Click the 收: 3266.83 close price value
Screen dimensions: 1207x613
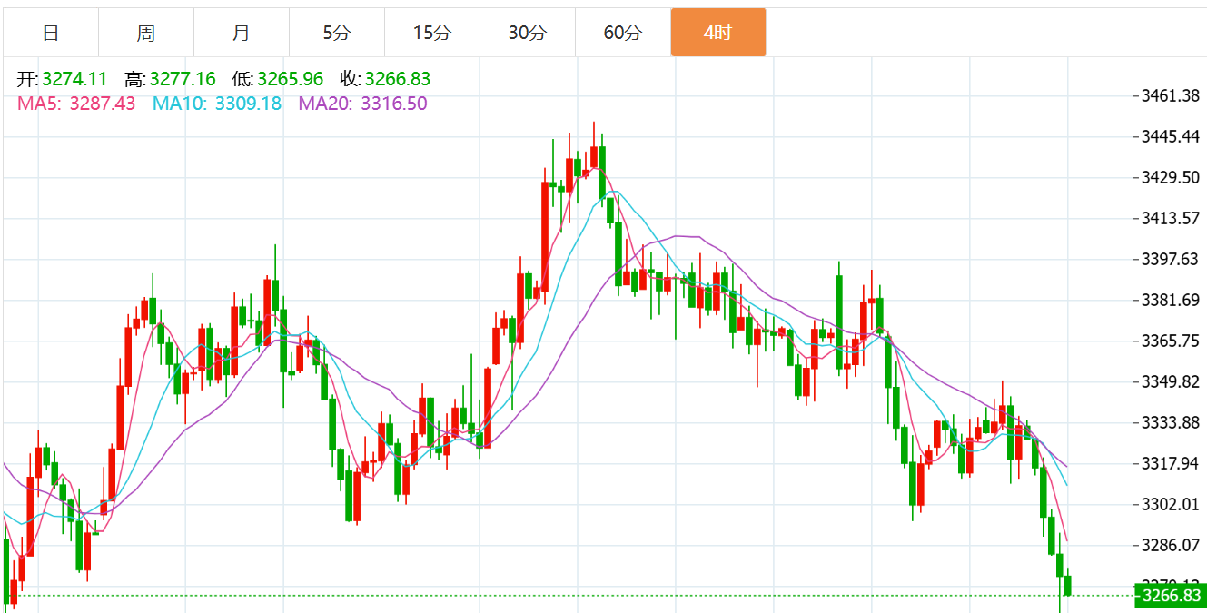pyautogui.click(x=386, y=80)
